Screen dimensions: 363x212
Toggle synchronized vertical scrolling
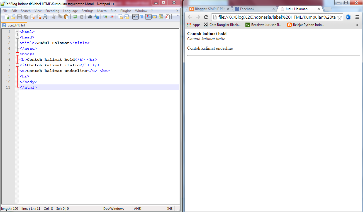(120, 17)
